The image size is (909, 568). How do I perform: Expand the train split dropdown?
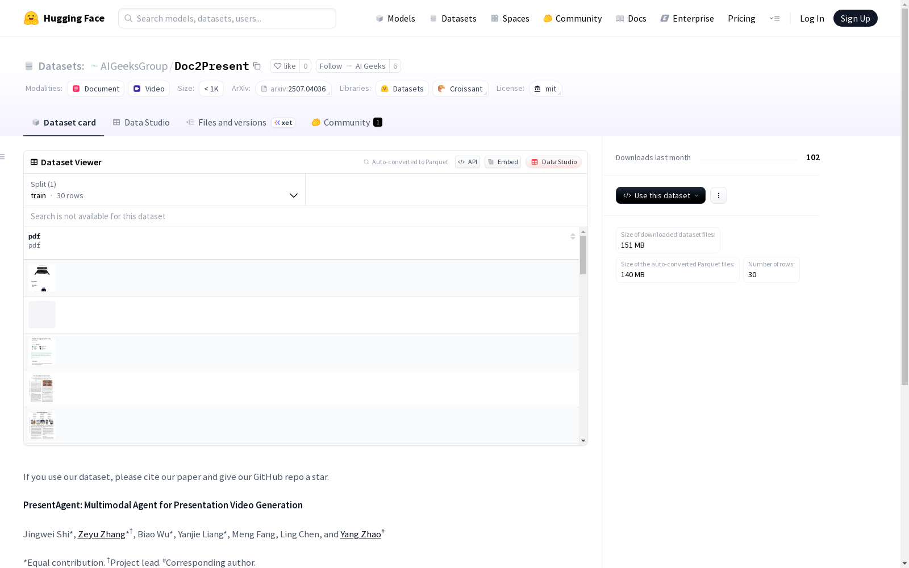pyautogui.click(x=164, y=190)
